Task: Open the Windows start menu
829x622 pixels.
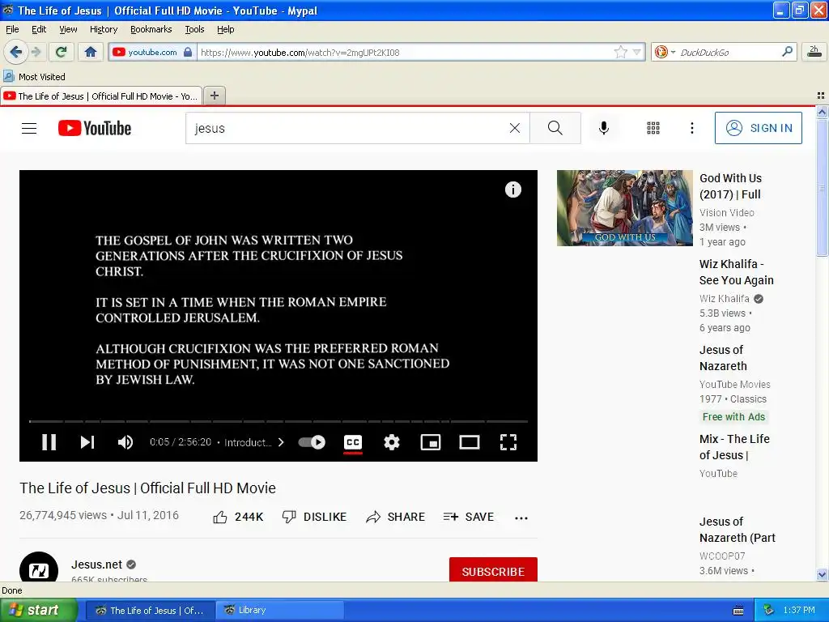Action: (38, 610)
